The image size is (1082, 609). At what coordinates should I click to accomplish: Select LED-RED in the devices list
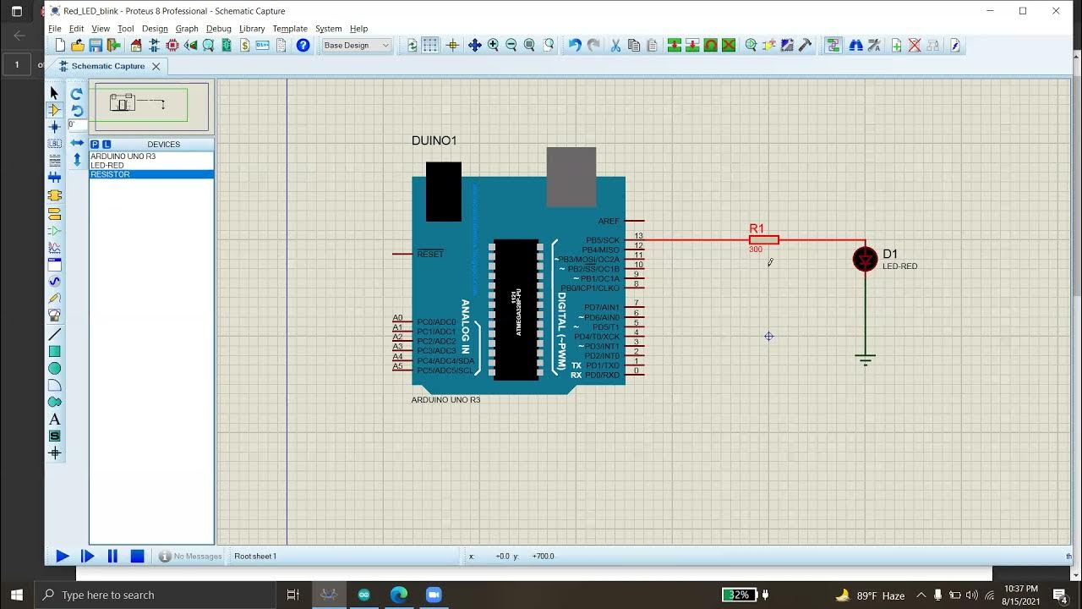point(151,166)
